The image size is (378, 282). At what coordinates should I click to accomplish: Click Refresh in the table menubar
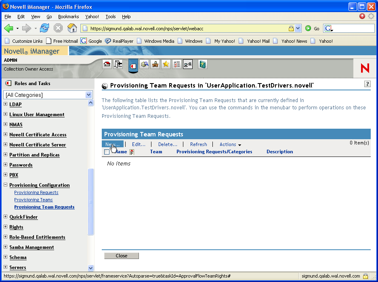tap(199, 144)
